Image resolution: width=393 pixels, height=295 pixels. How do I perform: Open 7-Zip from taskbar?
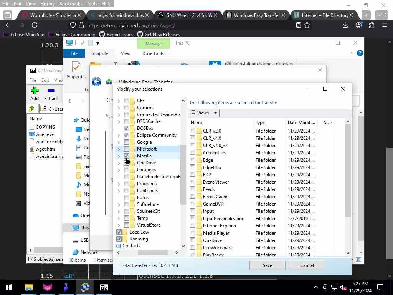(104, 287)
